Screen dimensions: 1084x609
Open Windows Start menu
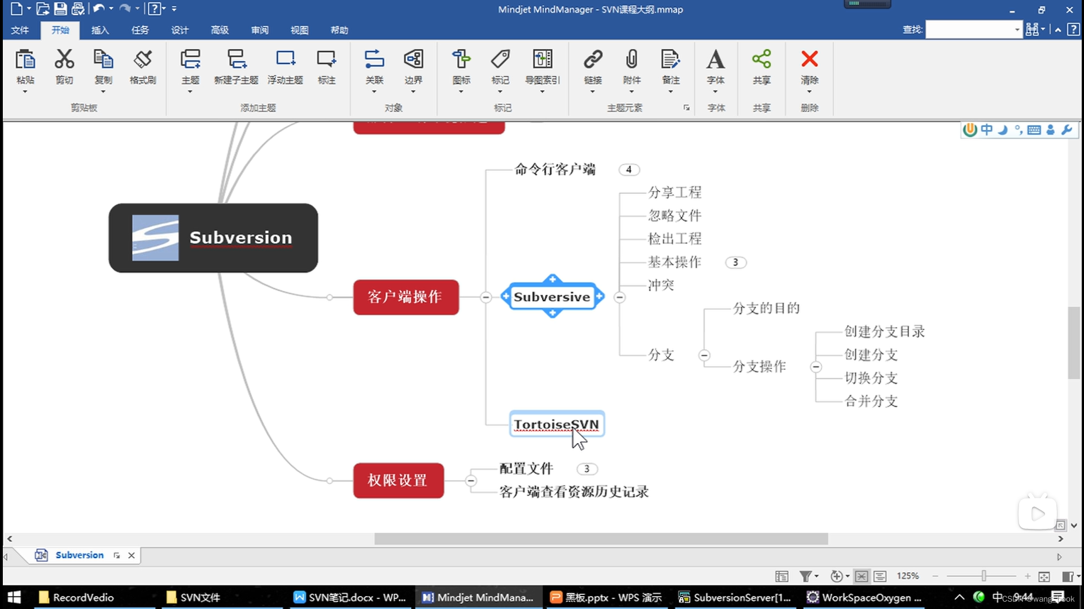click(x=14, y=597)
